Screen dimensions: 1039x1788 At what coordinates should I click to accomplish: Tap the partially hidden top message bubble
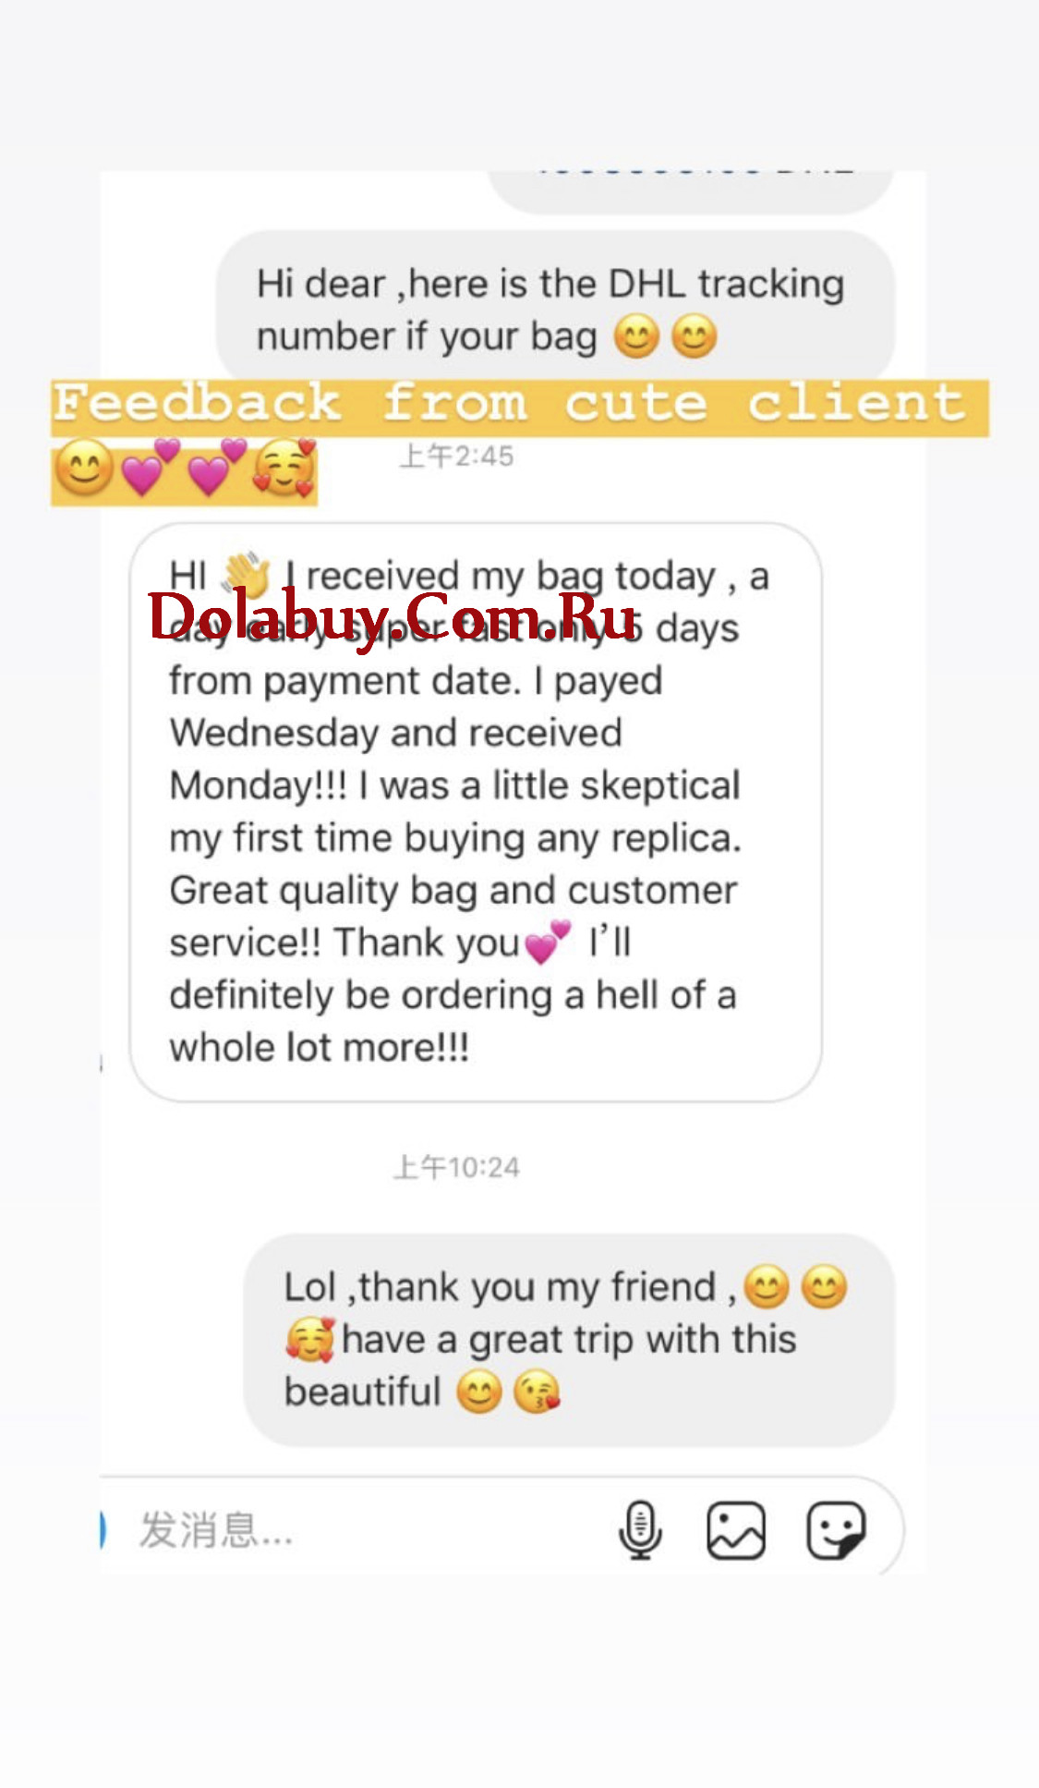[690, 191]
